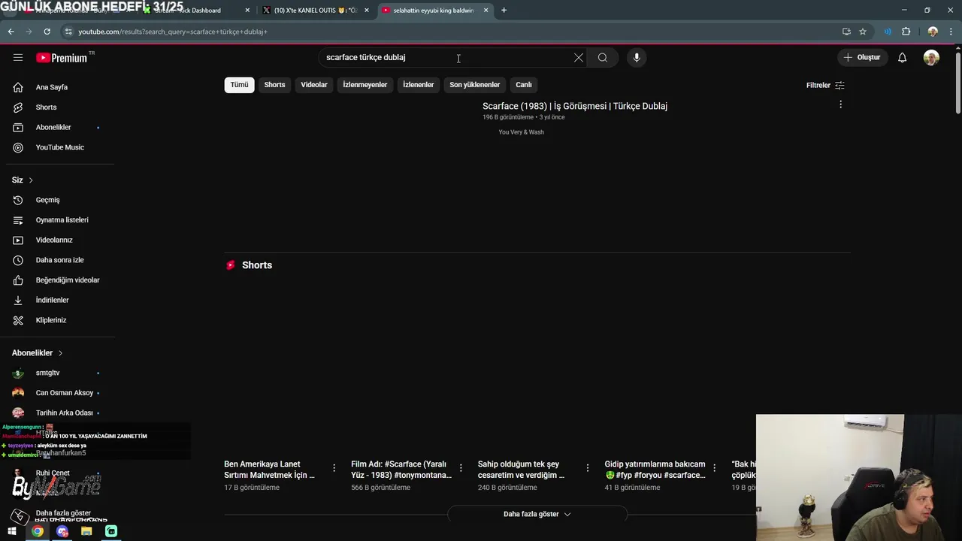Close the selahattin eyyubi tab

point(486,11)
